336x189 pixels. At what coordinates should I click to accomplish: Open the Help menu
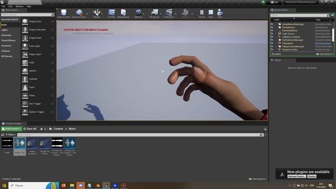[29, 6]
